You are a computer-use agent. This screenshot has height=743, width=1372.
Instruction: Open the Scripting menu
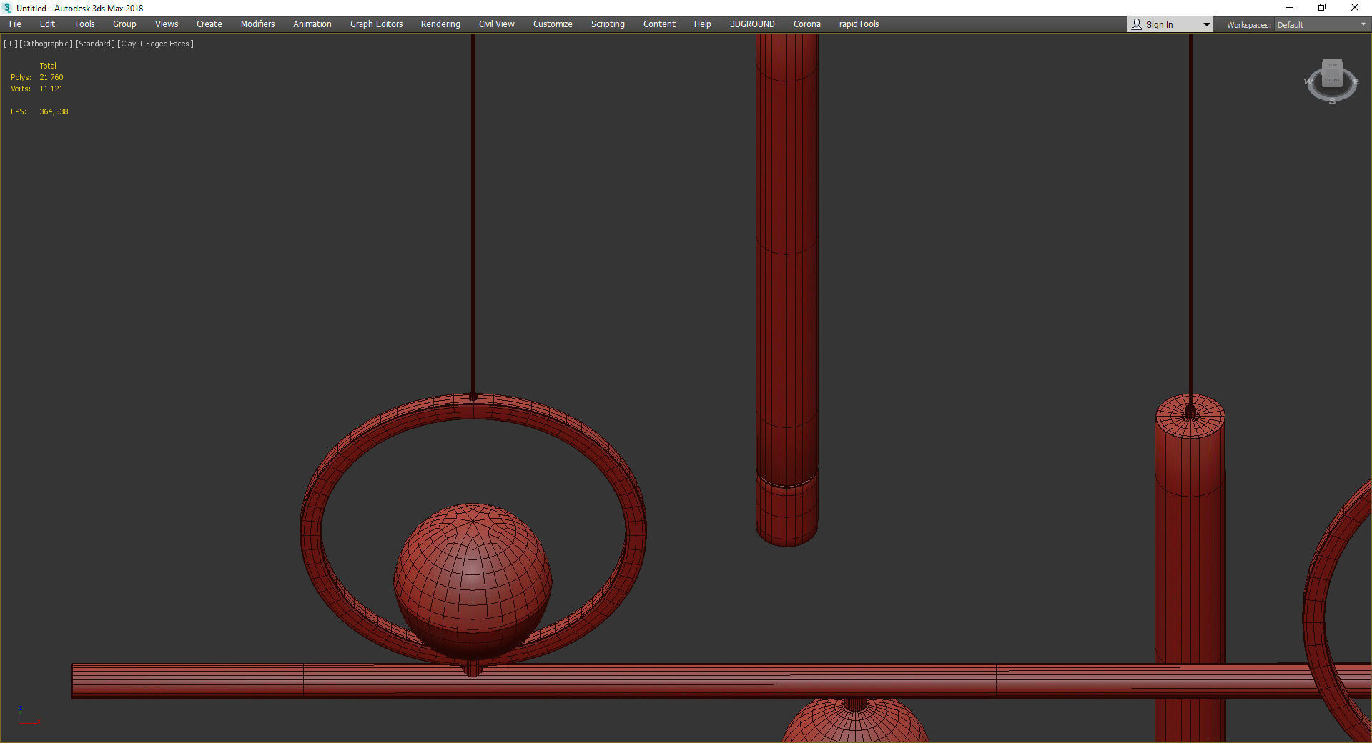tap(608, 24)
